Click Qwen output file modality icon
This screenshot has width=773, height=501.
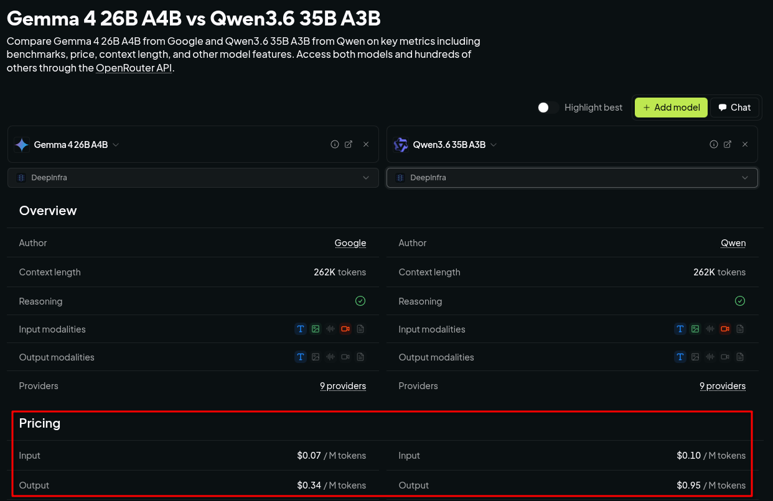[x=740, y=357]
